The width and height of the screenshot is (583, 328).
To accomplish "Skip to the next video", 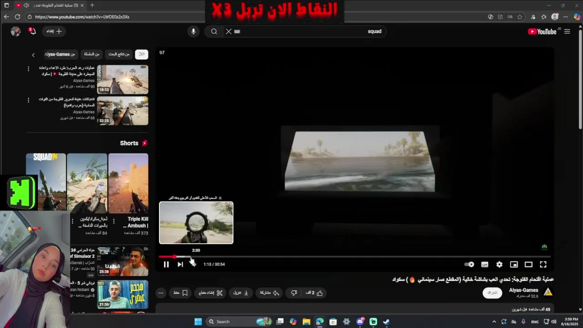I will point(180,264).
